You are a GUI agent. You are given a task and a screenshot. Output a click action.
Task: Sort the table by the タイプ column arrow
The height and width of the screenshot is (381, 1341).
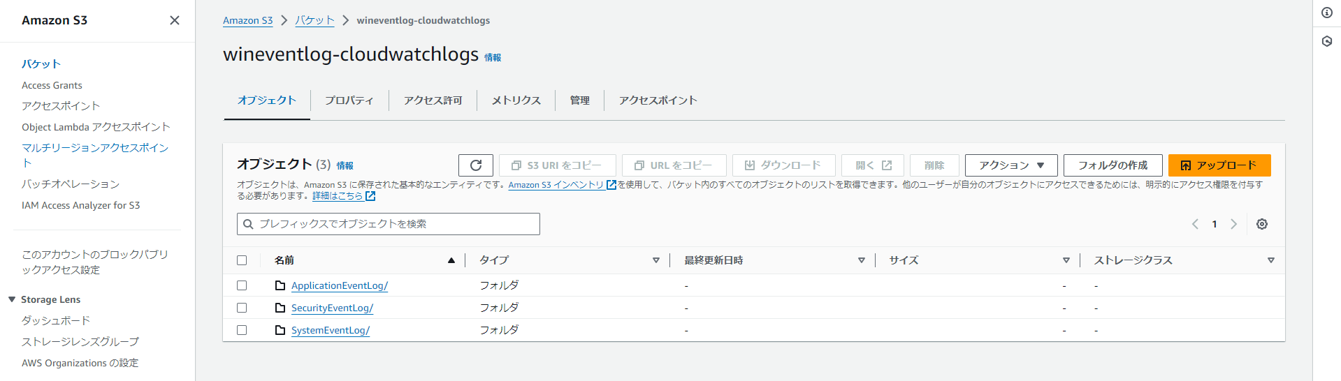pos(656,260)
